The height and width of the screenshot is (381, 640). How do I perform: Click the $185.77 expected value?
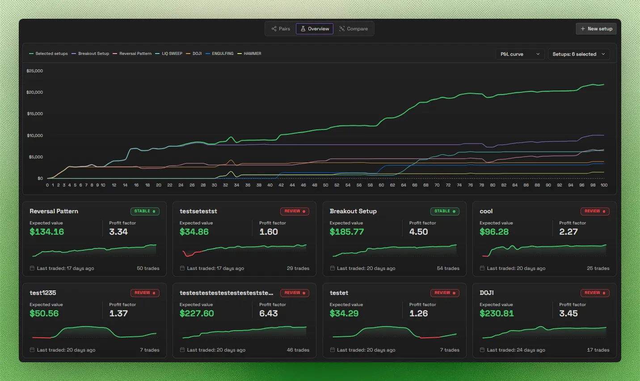point(347,232)
